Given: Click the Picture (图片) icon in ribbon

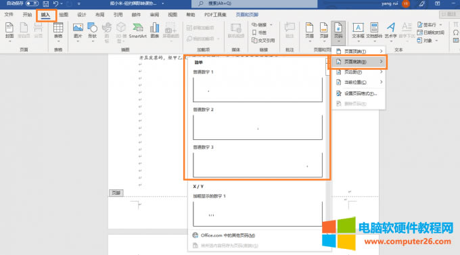Looking at the screenshot, I should 78,31.
